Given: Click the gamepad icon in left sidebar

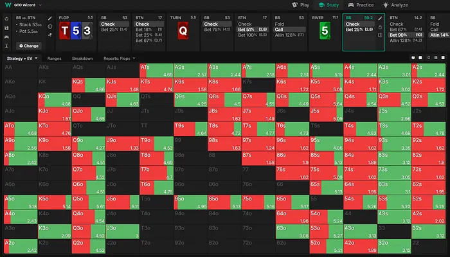Looking at the screenshot, I should pyautogui.click(x=6, y=37).
